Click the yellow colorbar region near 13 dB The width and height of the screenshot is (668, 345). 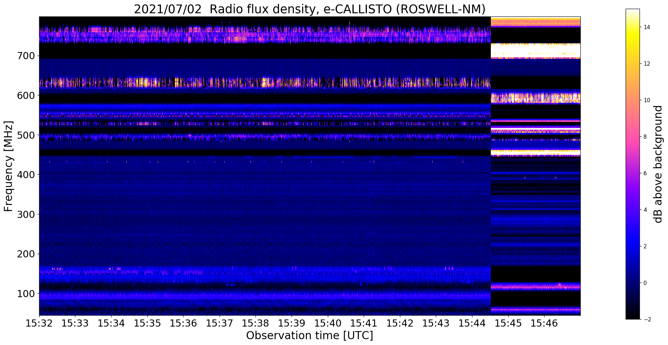pyautogui.click(x=633, y=45)
